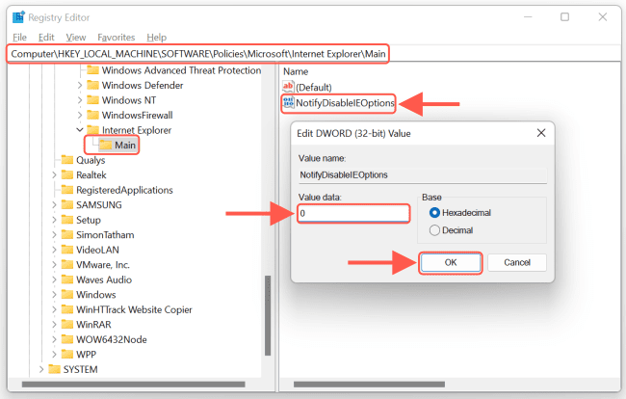Image resolution: width=626 pixels, height=399 pixels.
Task: Expand the Windows NT tree node
Action: point(79,100)
